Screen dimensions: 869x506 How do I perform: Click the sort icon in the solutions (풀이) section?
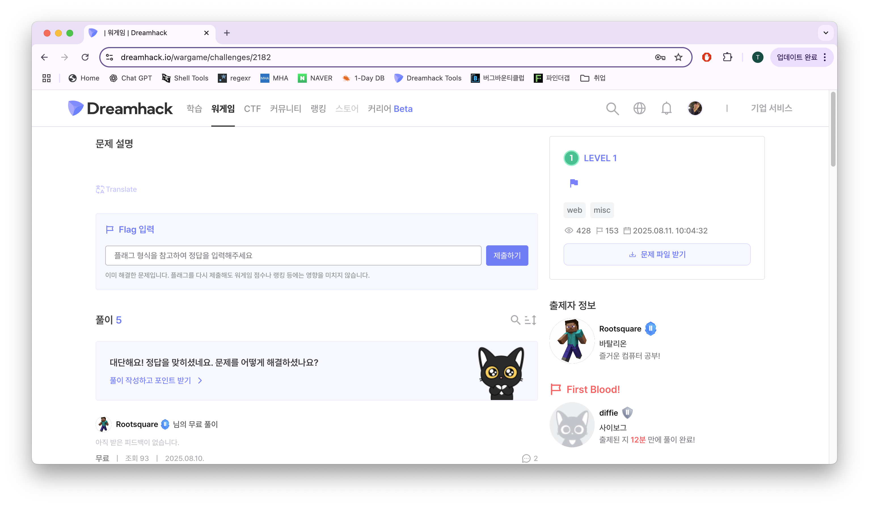point(531,320)
